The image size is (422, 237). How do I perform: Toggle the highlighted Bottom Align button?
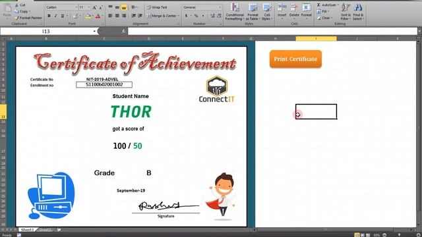[124, 7]
